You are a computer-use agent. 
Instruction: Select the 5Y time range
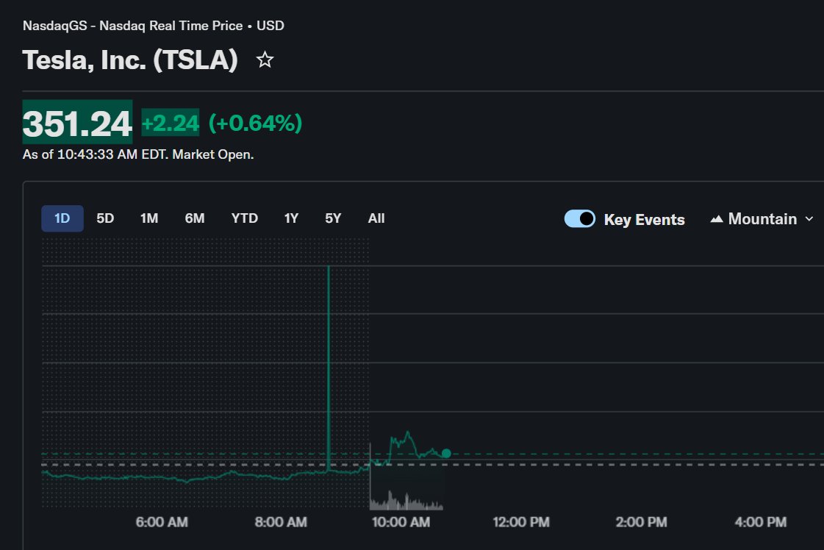point(333,218)
